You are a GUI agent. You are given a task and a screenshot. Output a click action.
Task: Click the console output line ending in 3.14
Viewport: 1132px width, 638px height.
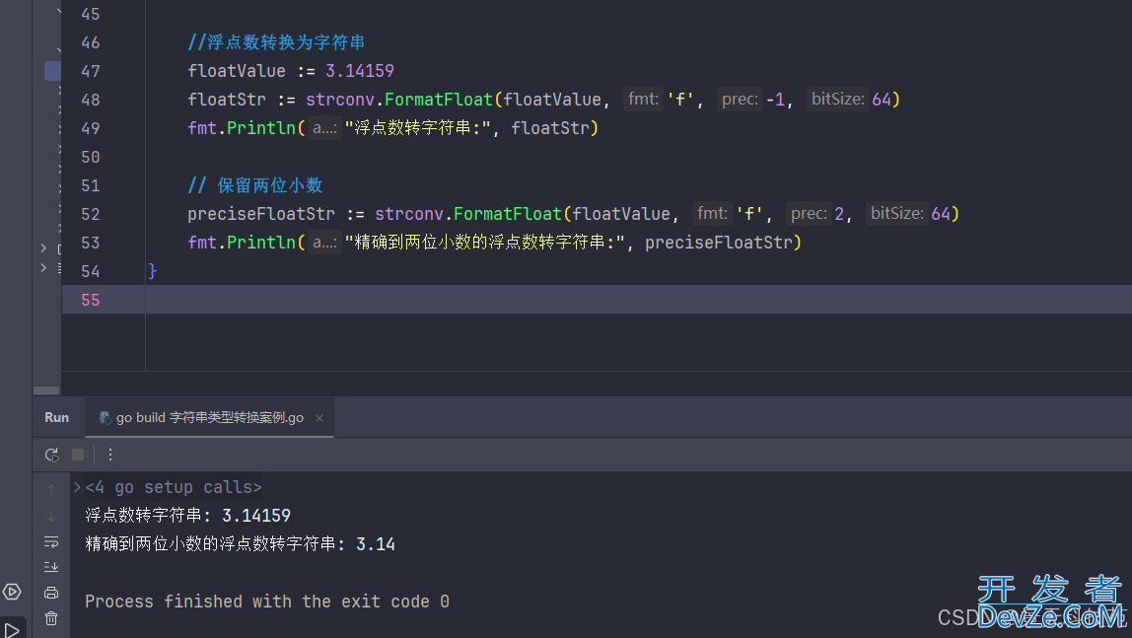point(240,543)
